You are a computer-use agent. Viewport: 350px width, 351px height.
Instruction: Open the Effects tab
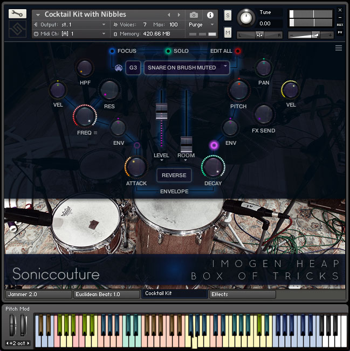pyautogui.click(x=242, y=294)
